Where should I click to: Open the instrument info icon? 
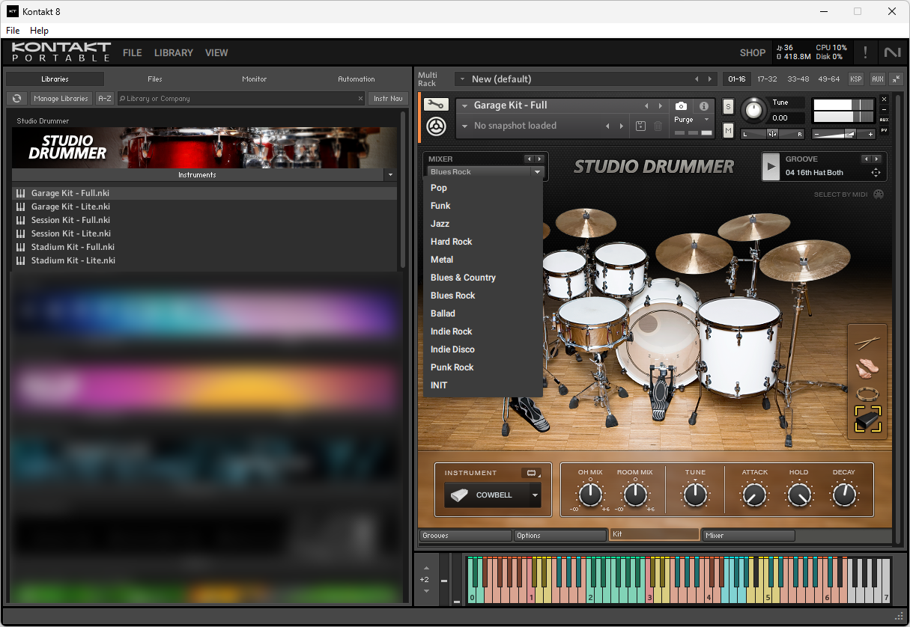pos(704,106)
